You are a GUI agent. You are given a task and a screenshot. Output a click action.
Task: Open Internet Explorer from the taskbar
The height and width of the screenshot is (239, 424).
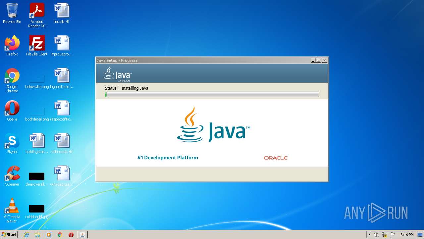(26, 235)
